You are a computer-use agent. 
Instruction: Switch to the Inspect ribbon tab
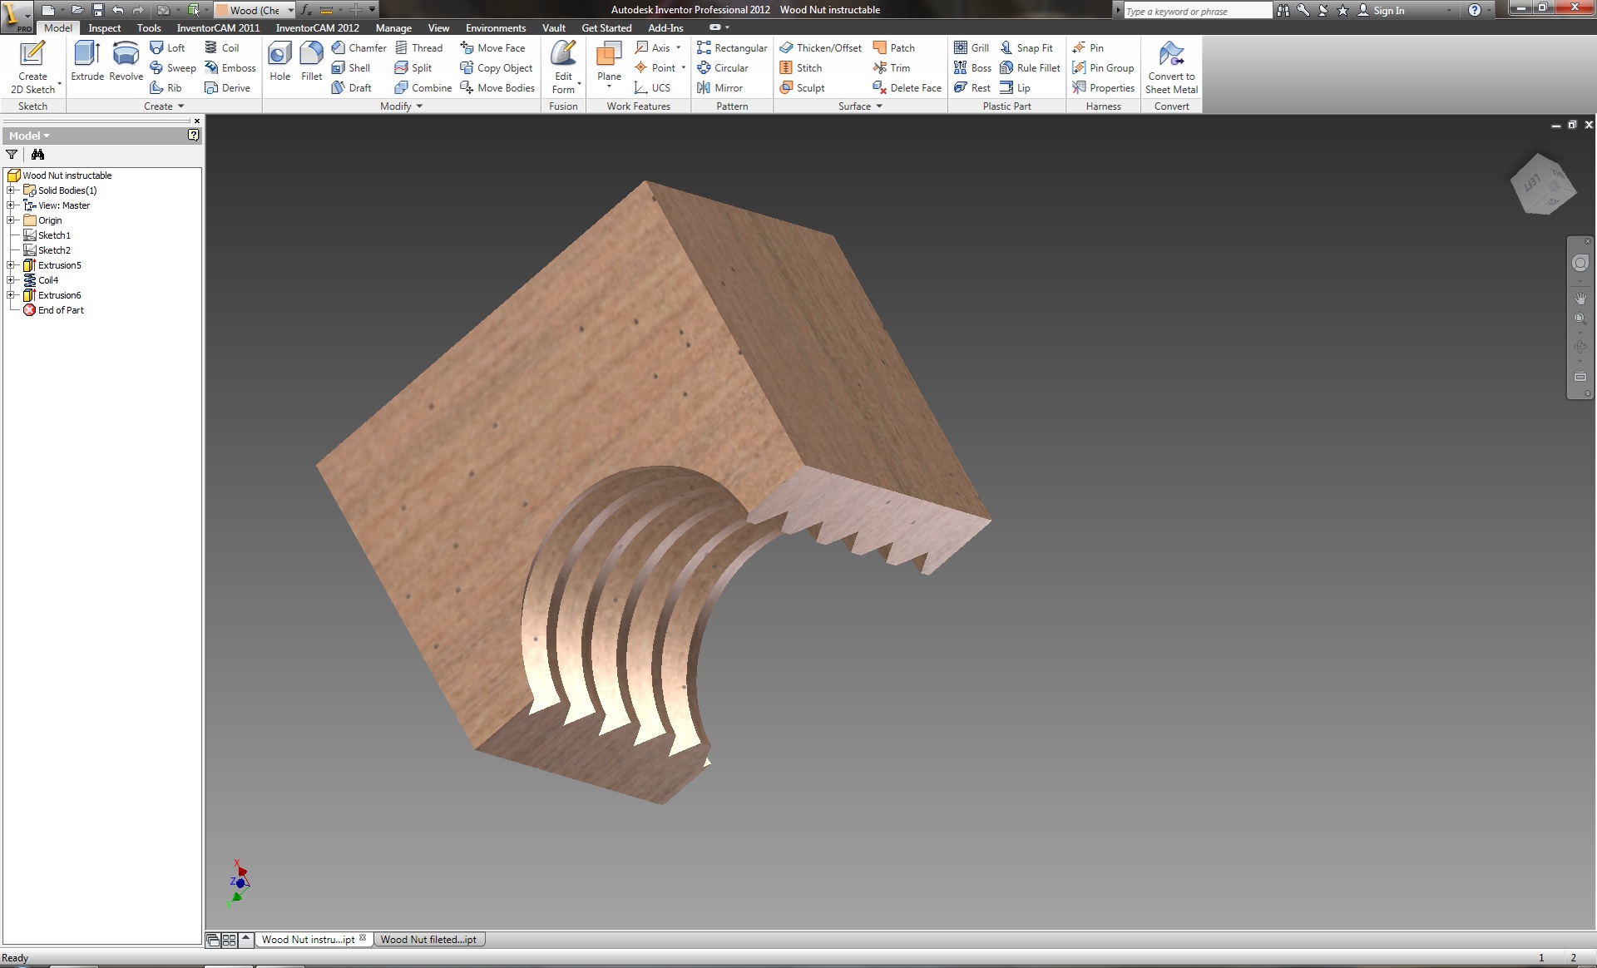click(x=105, y=27)
